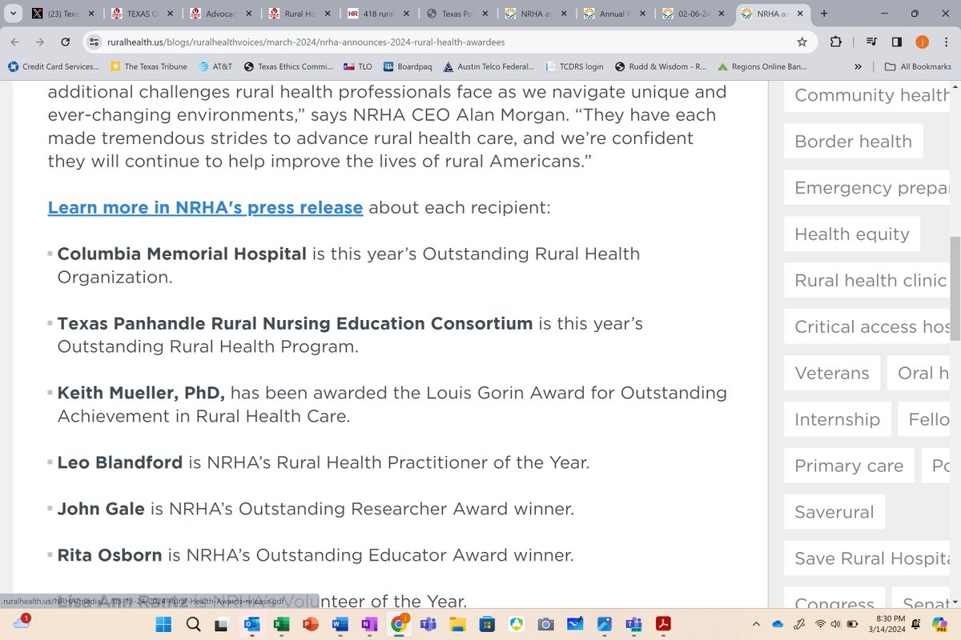This screenshot has height=640, width=961.
Task: Bookmark this page with the star icon
Action: click(x=802, y=42)
